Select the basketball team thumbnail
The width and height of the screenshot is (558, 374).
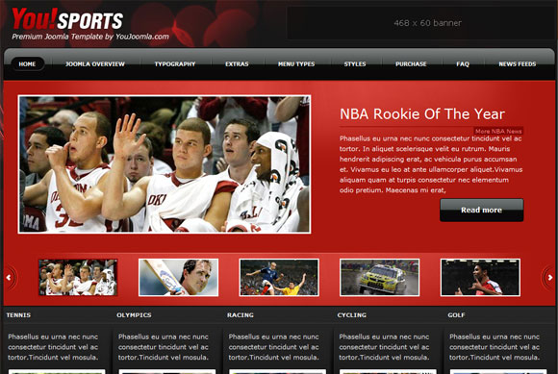click(x=78, y=277)
